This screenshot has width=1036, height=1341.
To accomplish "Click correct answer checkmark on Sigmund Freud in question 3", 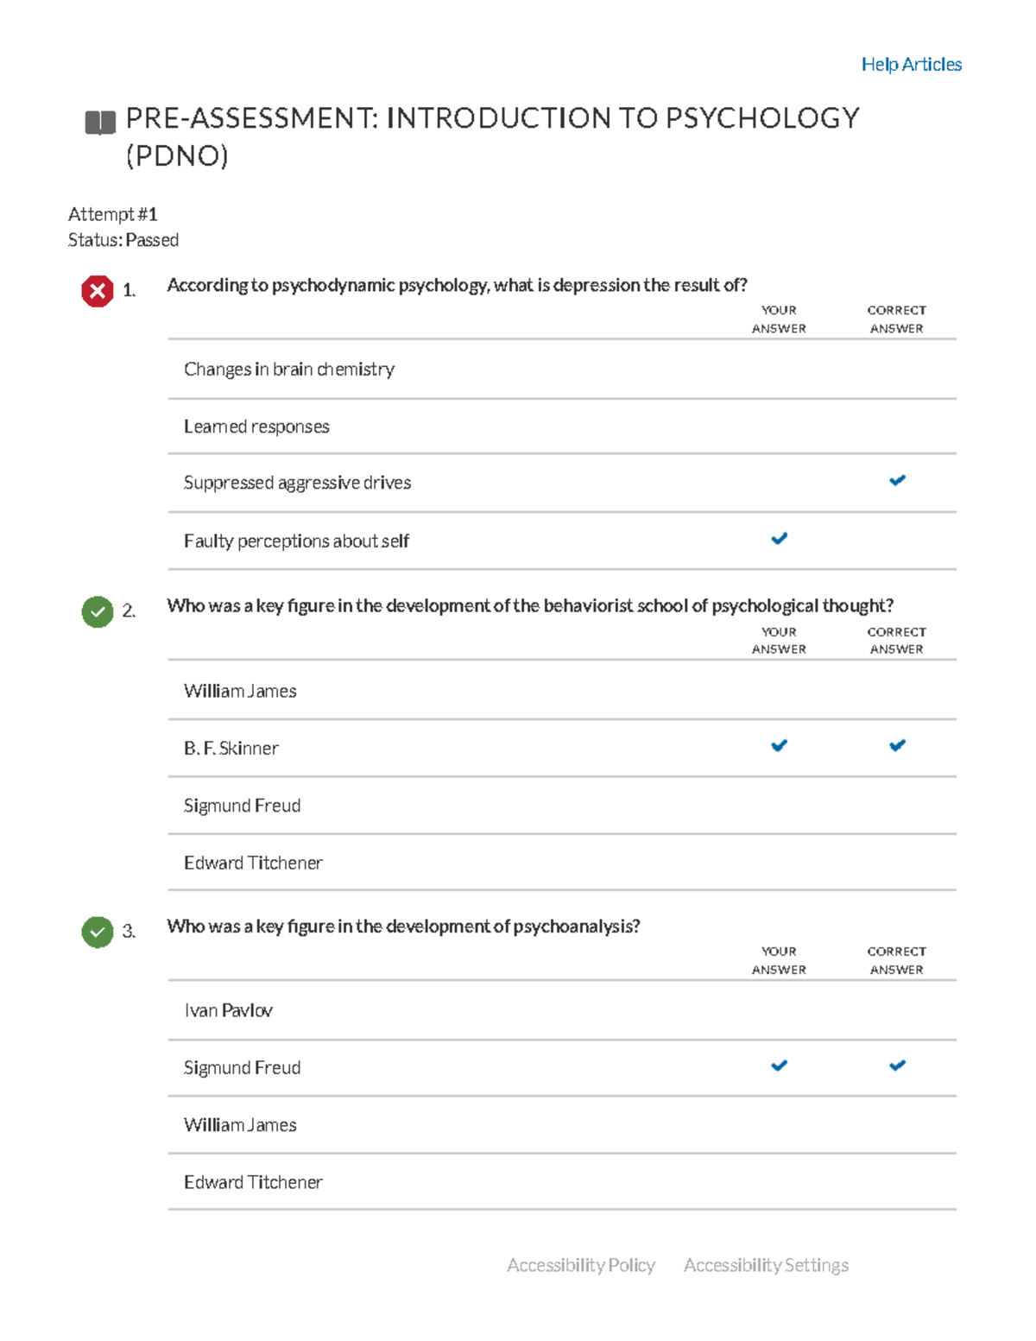I will [897, 1066].
